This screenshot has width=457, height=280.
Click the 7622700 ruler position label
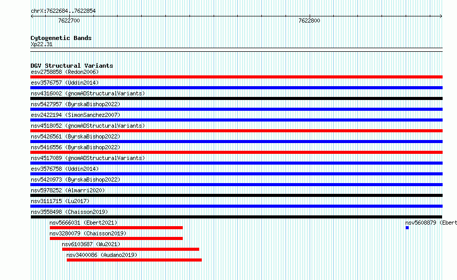click(69, 21)
